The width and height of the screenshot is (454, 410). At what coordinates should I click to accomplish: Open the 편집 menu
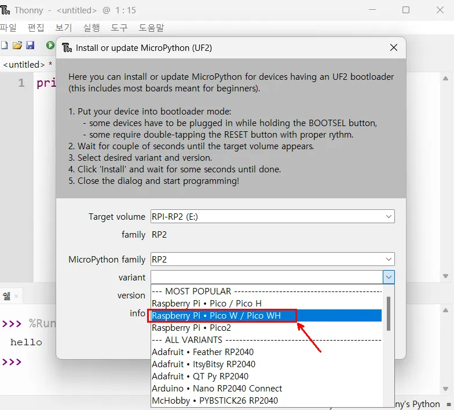(36, 28)
